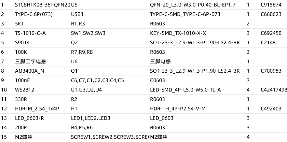Click the WS2812 name cell
The width and height of the screenshot is (287, 142).
coord(42,90)
